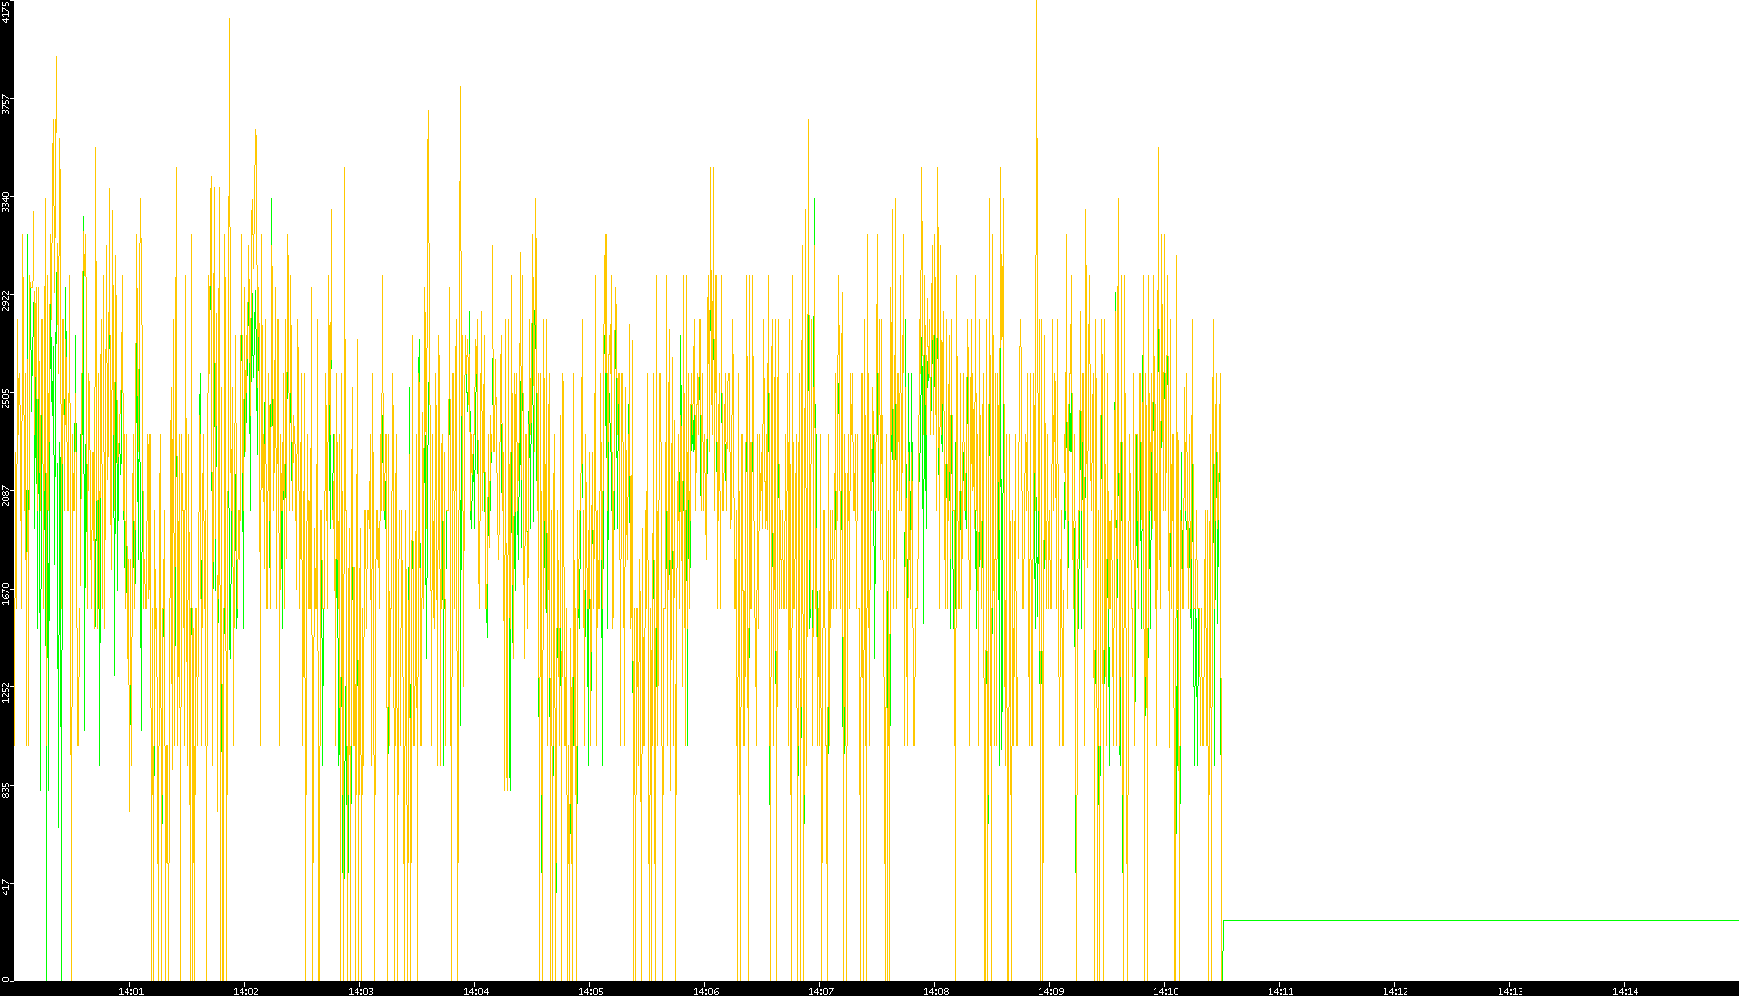1739x996 pixels.
Task: Click the 14:14 time label
Action: tap(1625, 990)
